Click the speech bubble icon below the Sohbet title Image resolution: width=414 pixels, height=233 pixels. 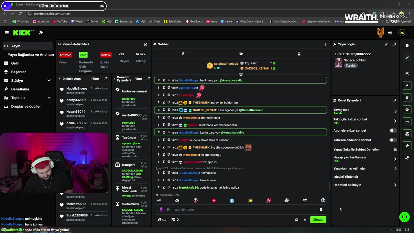click(241, 54)
